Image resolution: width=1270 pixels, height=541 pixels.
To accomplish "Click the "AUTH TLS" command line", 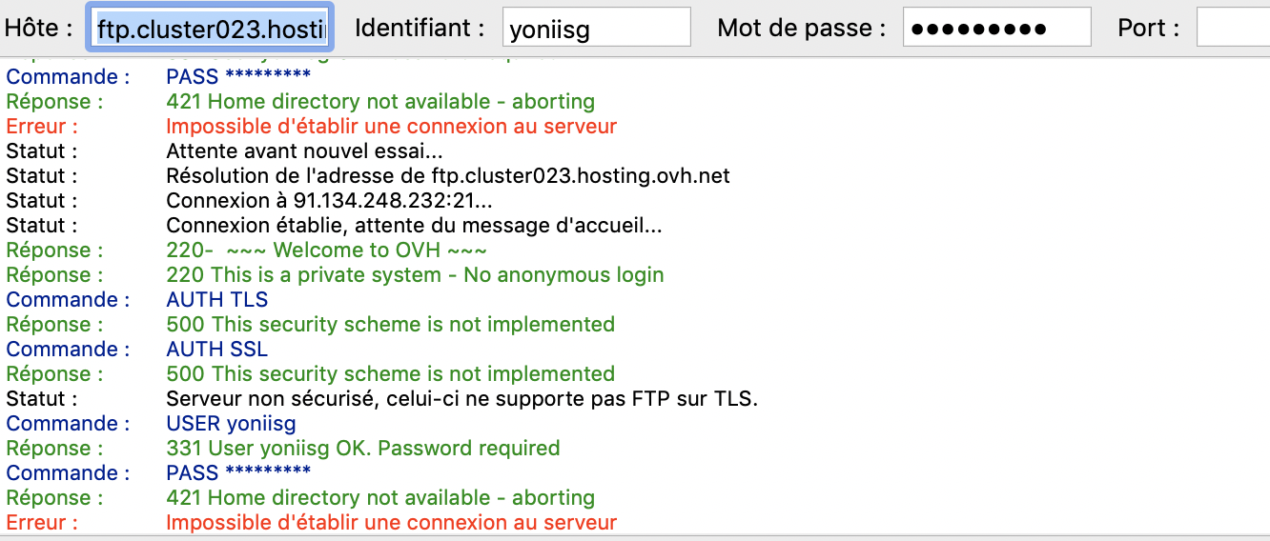I will [217, 300].
